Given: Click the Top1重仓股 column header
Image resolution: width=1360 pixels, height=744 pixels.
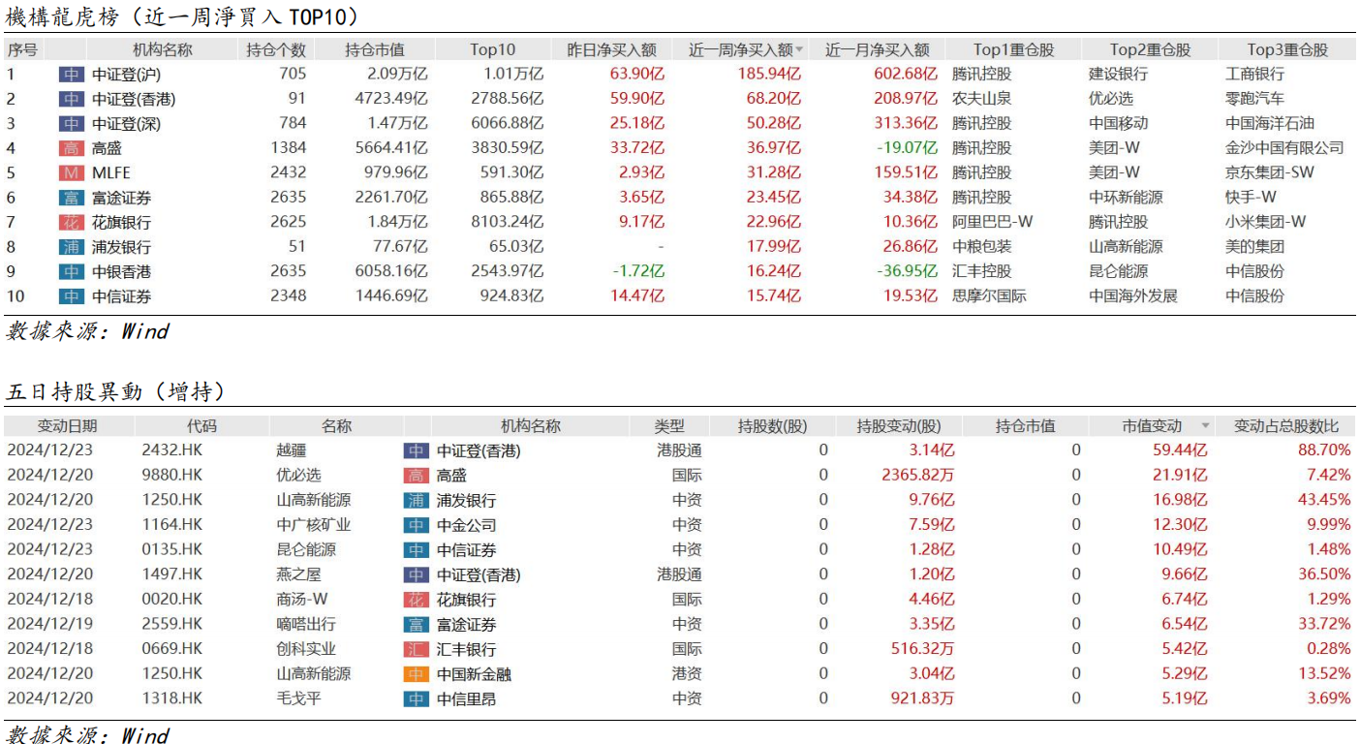Looking at the screenshot, I should coord(1013,49).
